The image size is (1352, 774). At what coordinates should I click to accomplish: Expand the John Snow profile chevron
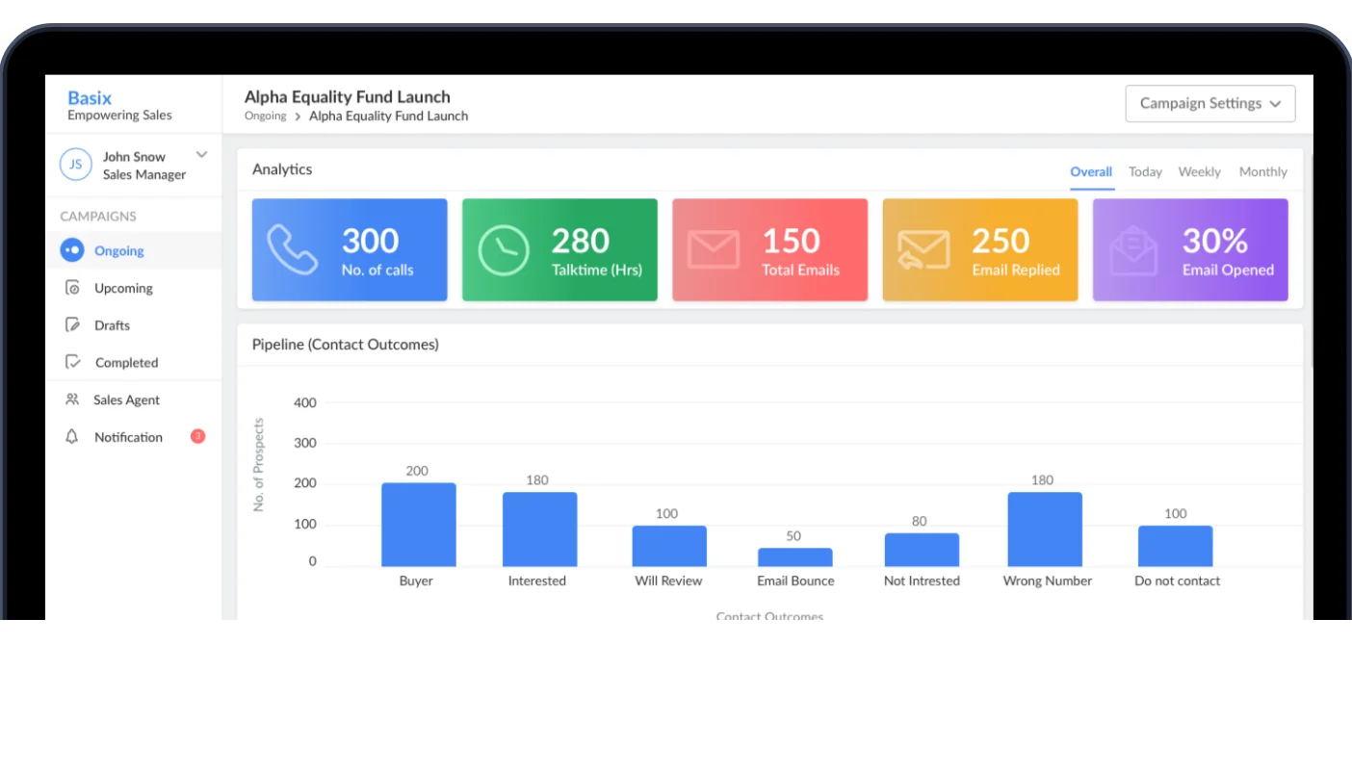click(201, 155)
